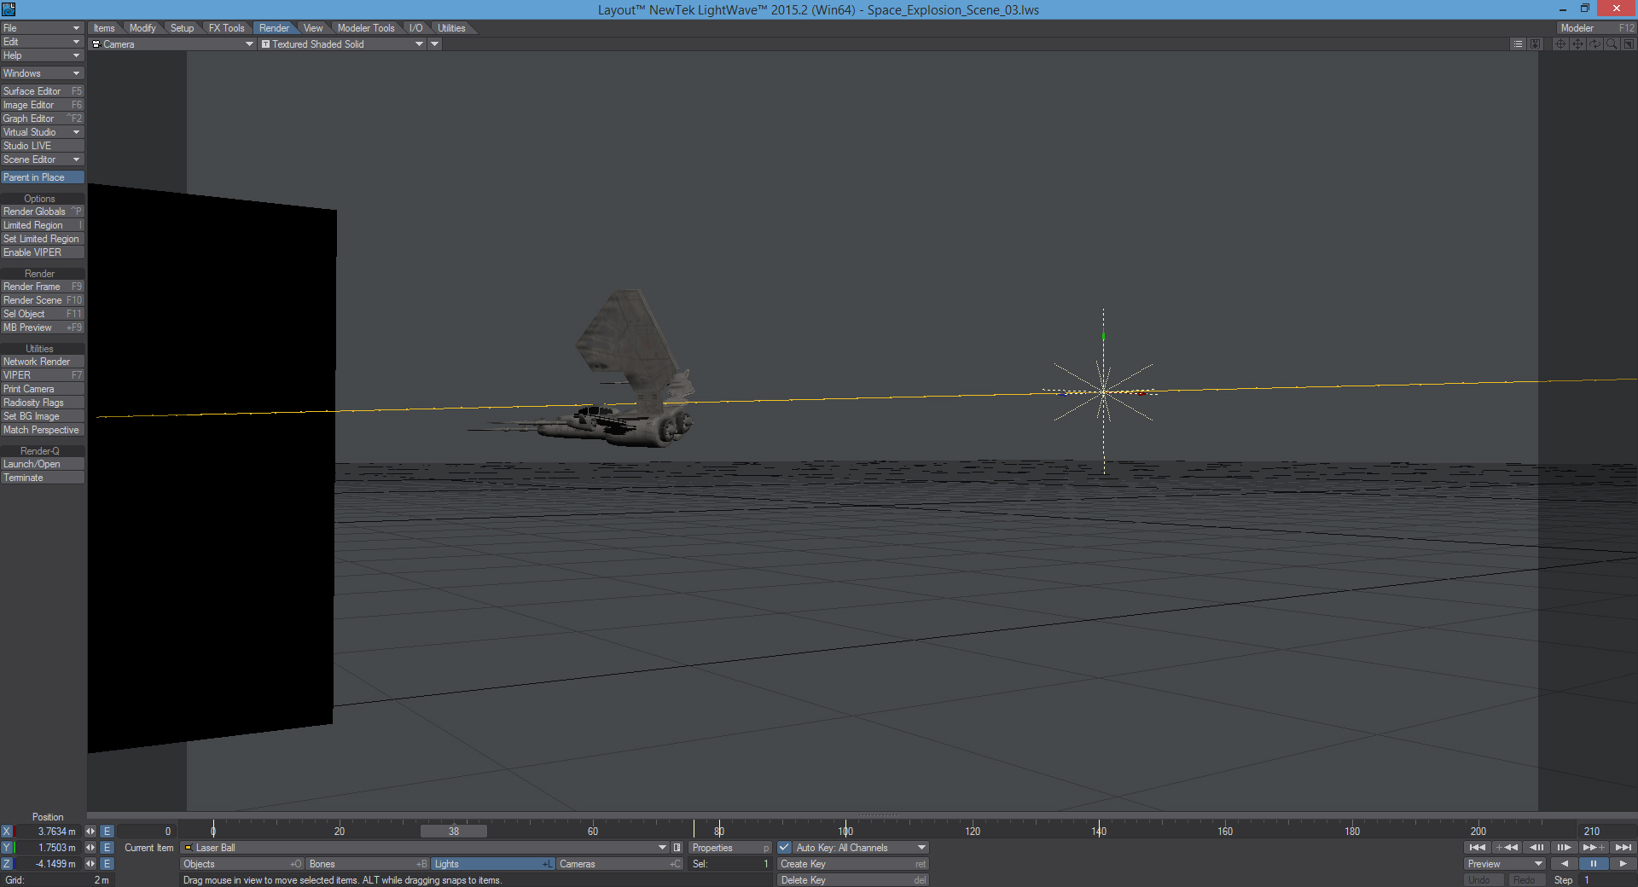
Task: Toggle the Auto Key checkbox
Action: pyautogui.click(x=784, y=847)
